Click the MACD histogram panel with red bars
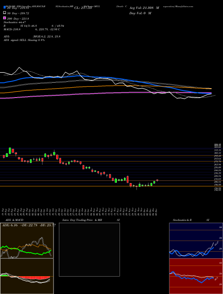The width and height of the screenshot is (223, 294). 27,276
